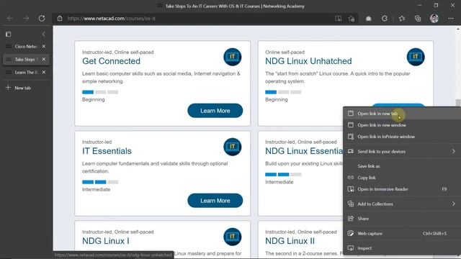Open the NDG Linux II course title
Image resolution: width=461 pixels, height=259 pixels.
290,241
